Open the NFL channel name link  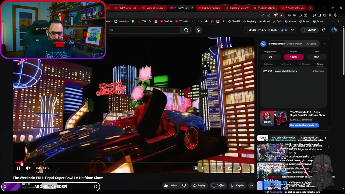(25, 184)
